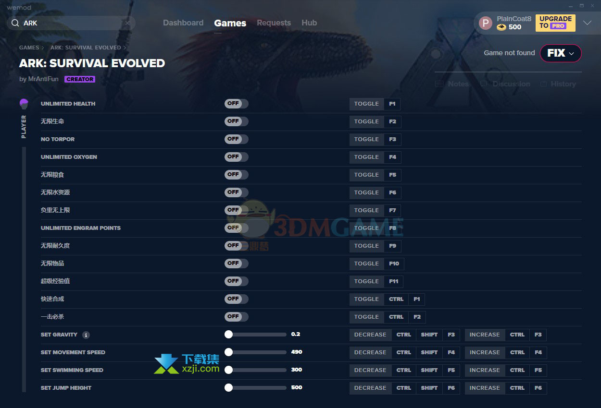
Task: Expand the account dropdown chevron
Action: pos(587,23)
